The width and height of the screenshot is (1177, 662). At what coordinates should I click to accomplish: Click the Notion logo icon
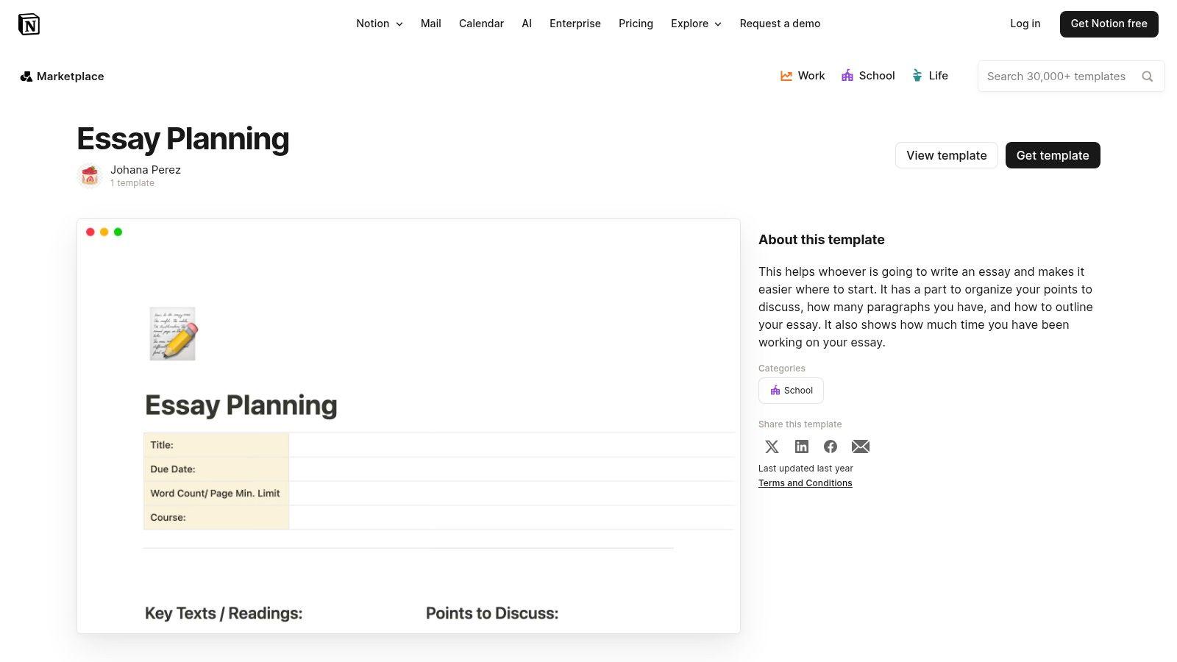click(29, 24)
